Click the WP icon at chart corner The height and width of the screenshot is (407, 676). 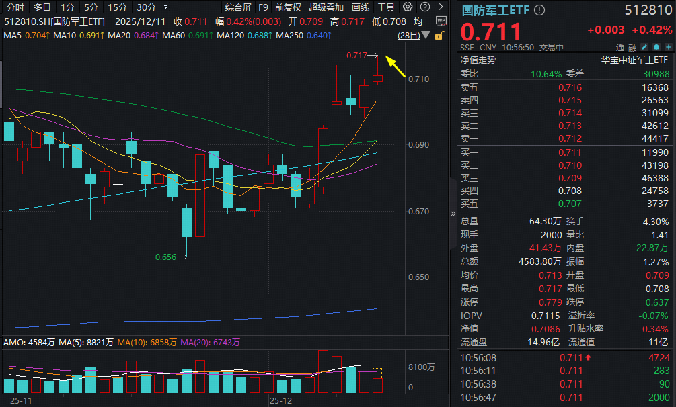coord(440,21)
